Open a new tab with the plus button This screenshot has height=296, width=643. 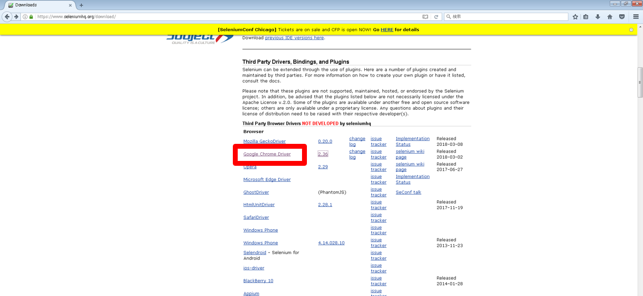[x=81, y=5]
